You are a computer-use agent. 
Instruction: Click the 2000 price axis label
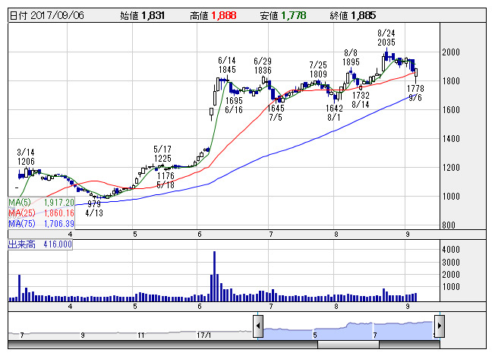coord(451,52)
